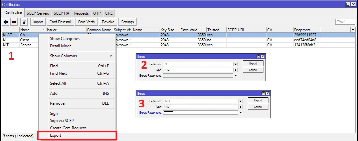Choose Export in the context menu

point(77,135)
